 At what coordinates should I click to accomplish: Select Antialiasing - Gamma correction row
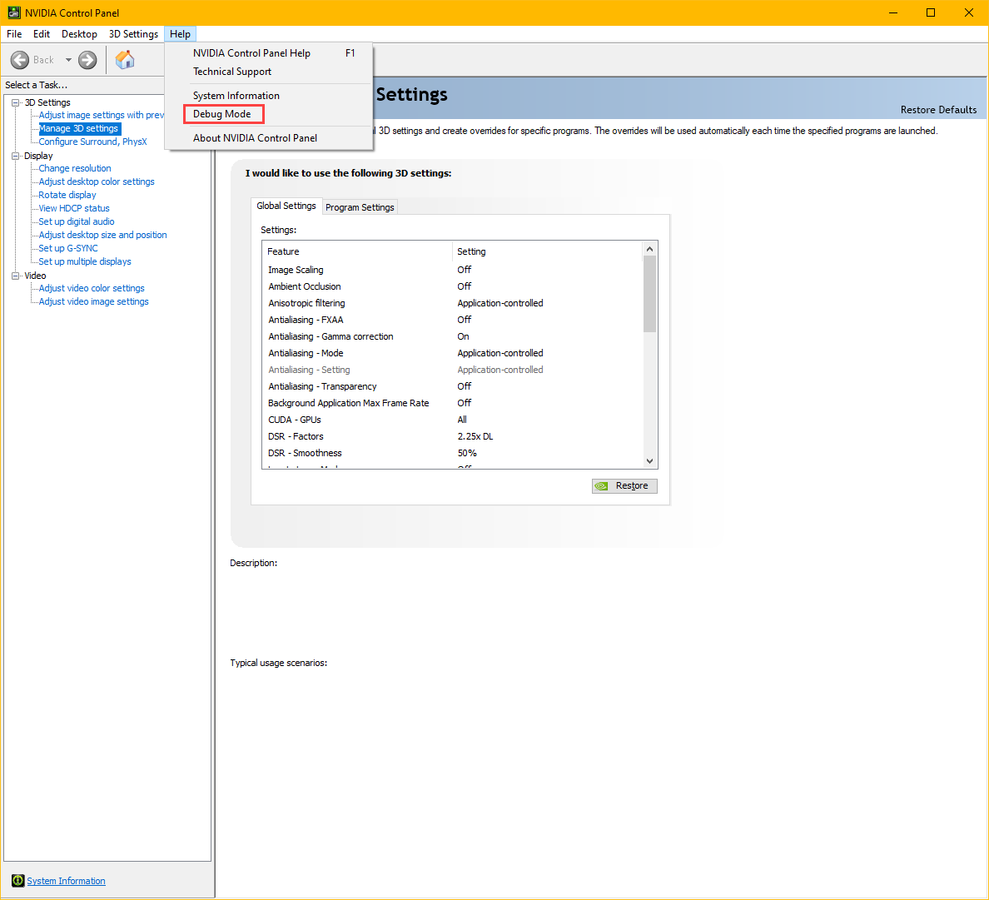452,337
